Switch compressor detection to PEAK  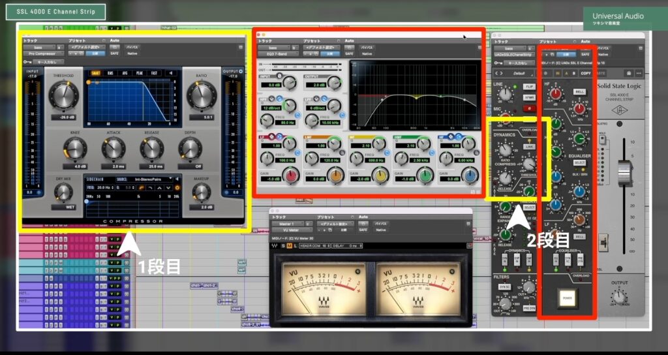point(138,73)
